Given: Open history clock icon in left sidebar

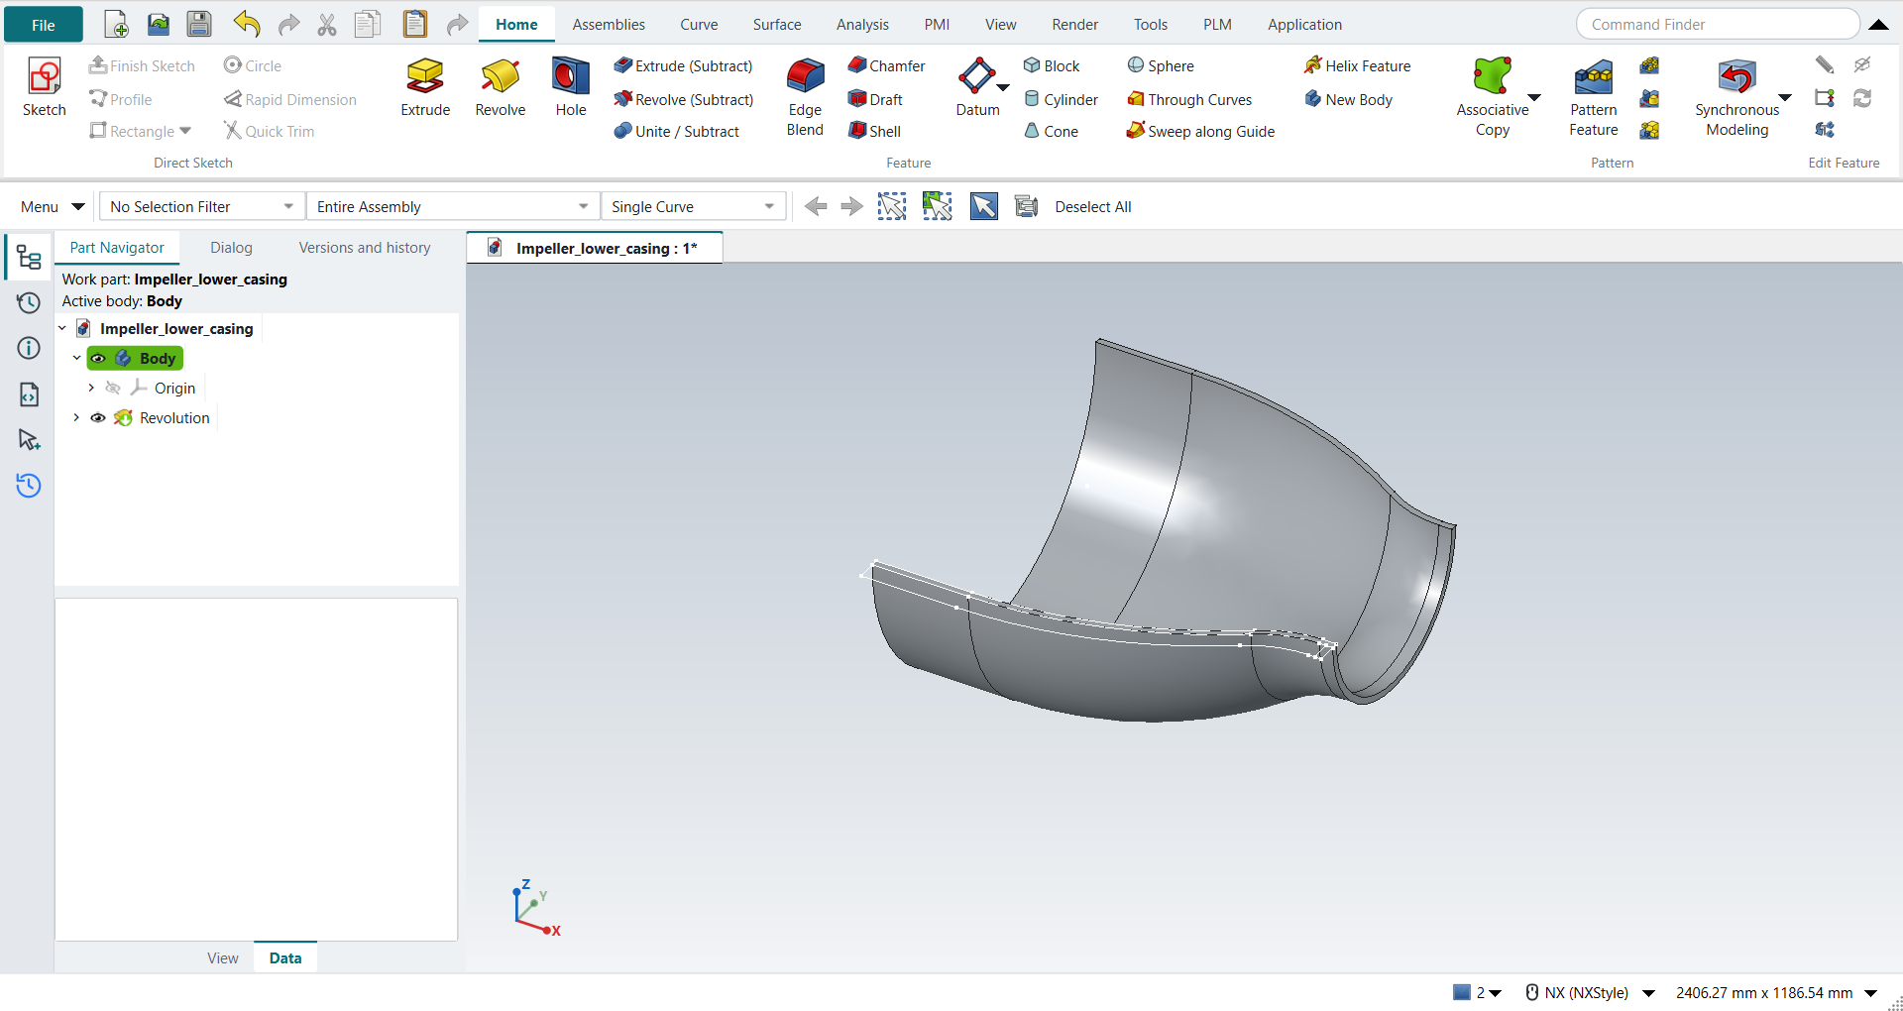Looking at the screenshot, I should [29, 302].
